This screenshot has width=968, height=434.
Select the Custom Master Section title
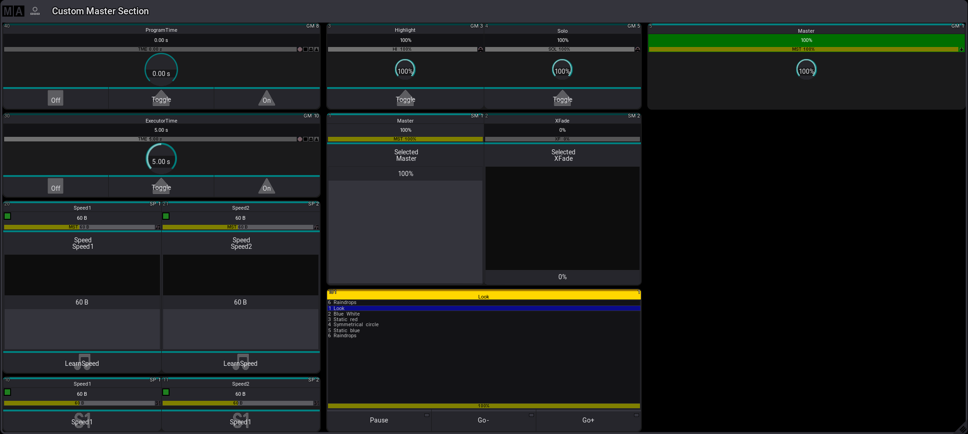tap(100, 11)
